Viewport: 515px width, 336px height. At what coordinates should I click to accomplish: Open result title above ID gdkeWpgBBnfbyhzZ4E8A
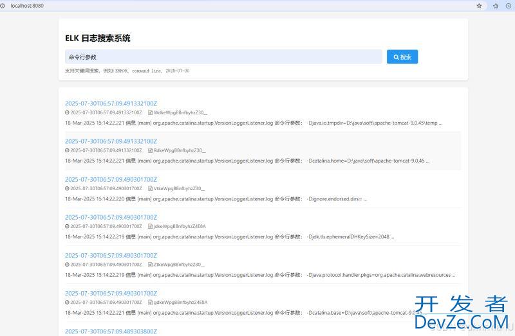coord(111,294)
